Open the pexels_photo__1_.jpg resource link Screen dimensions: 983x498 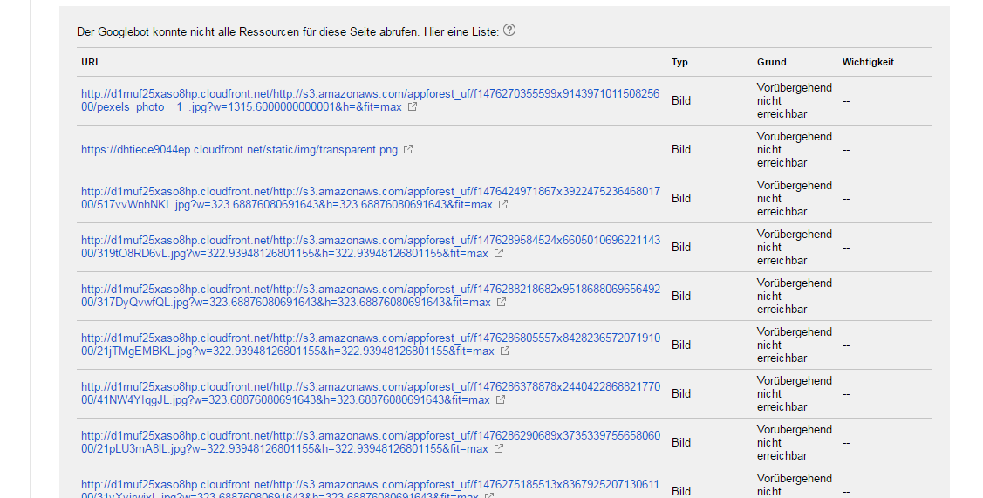point(370,100)
